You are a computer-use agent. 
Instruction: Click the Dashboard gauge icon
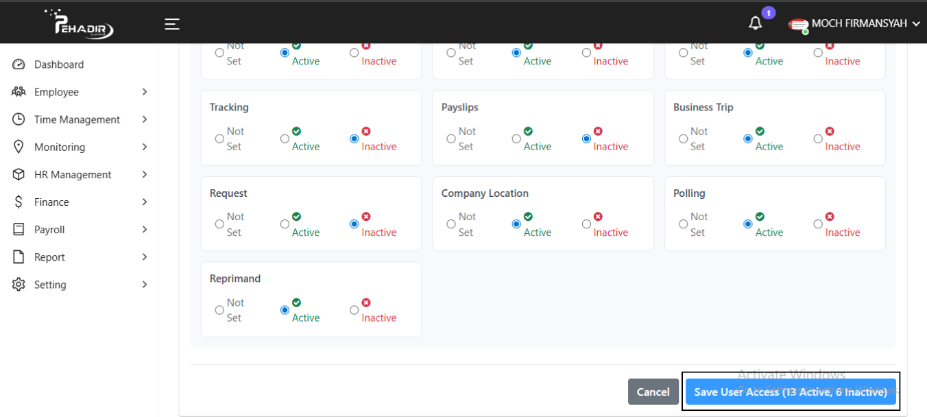pyautogui.click(x=19, y=64)
